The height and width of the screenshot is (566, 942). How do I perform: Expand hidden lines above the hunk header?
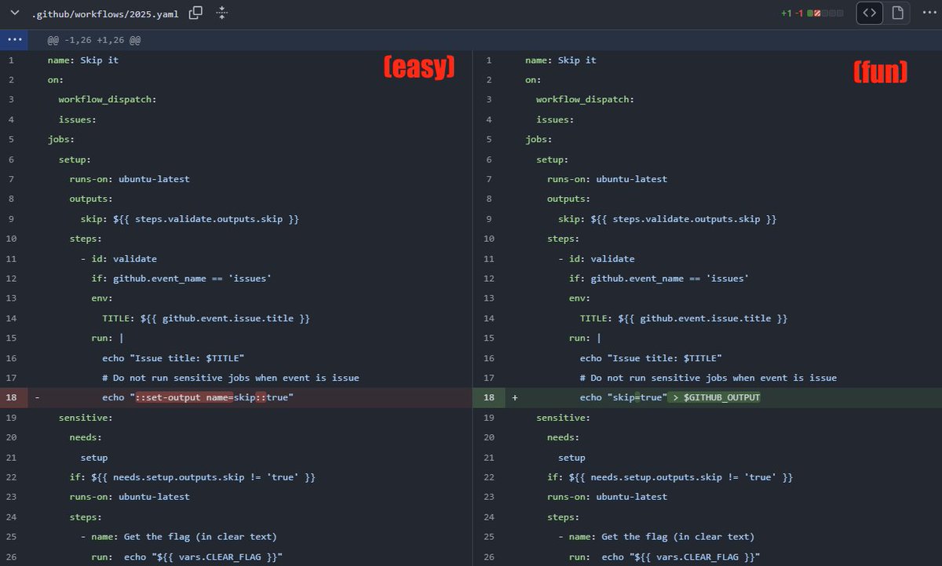(13, 40)
